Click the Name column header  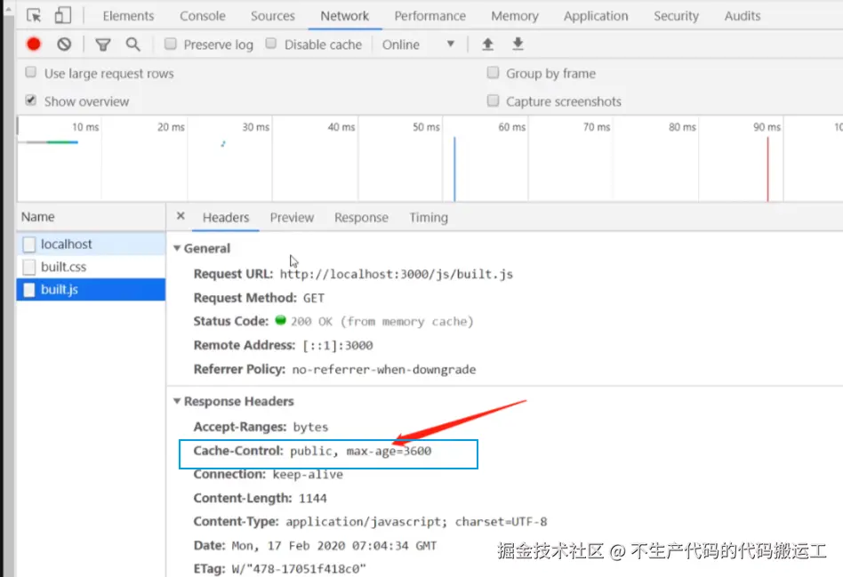(91, 217)
